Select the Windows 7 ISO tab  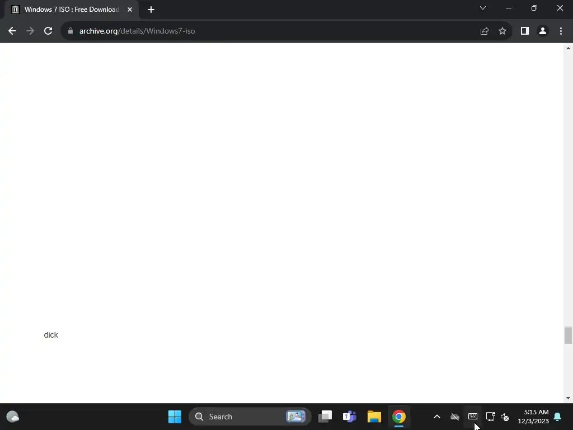(x=71, y=10)
